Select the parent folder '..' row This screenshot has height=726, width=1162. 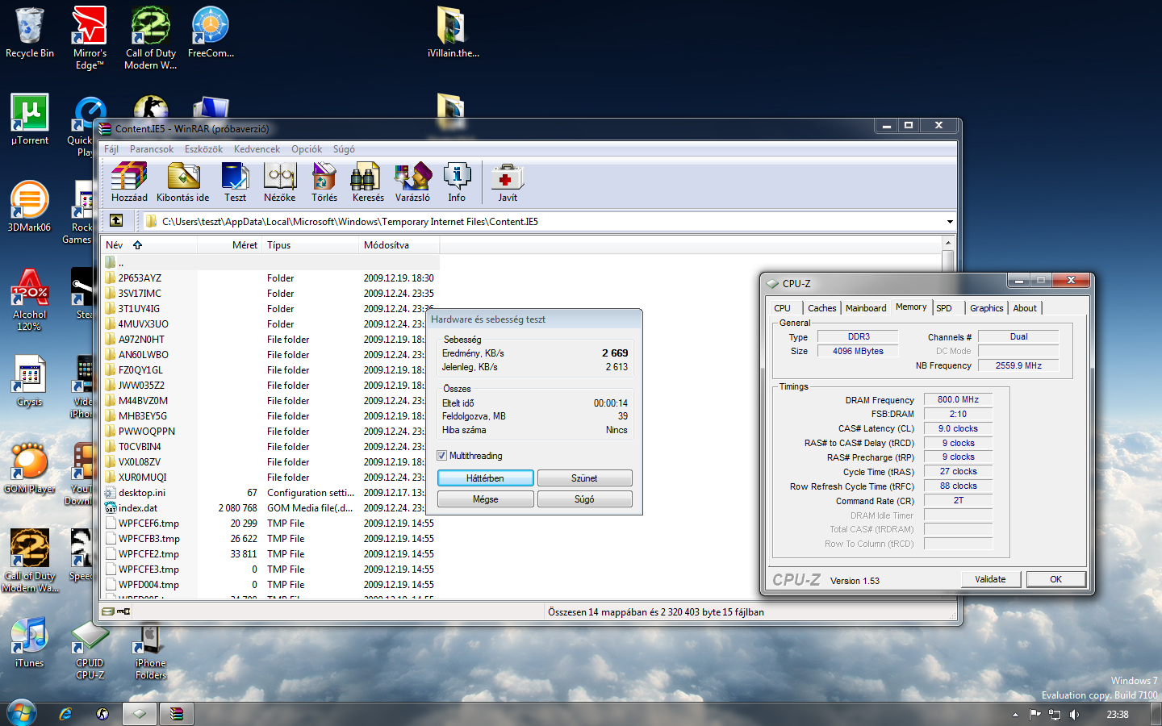pos(270,263)
